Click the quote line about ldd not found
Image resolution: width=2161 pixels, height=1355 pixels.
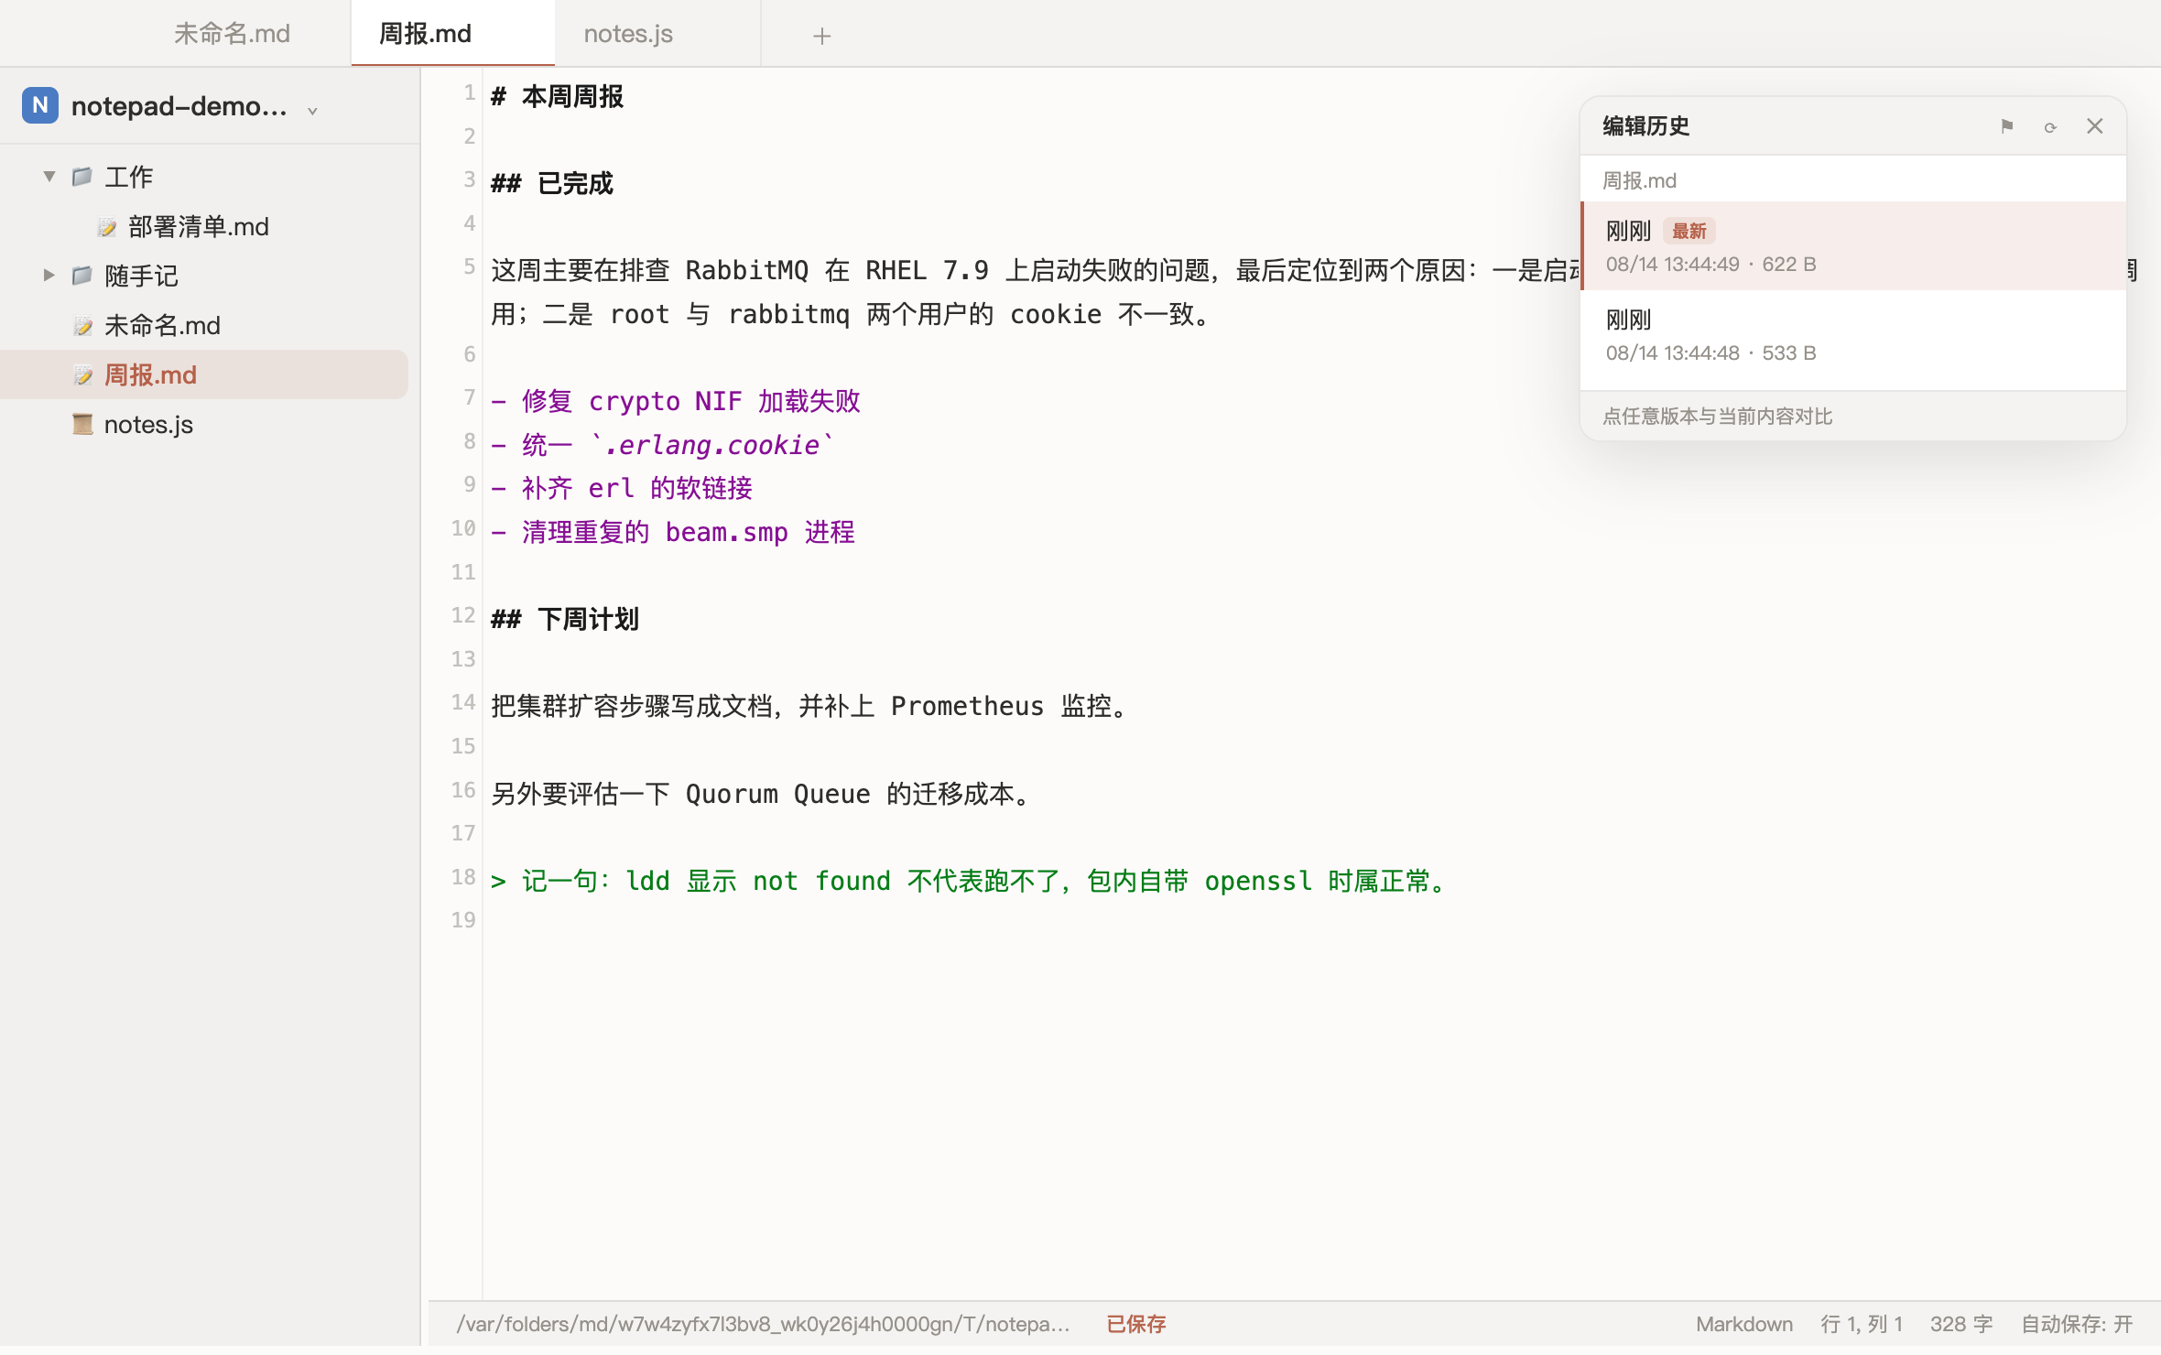pyautogui.click(x=972, y=881)
